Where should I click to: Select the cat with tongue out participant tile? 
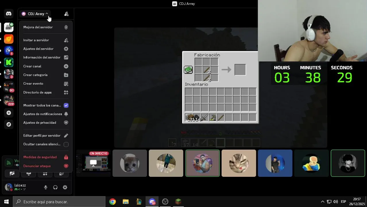click(x=239, y=163)
